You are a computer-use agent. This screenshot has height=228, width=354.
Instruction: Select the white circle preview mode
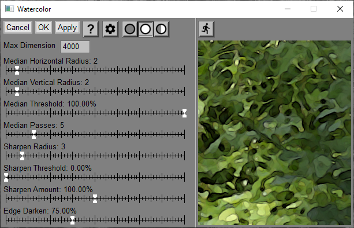[146, 29]
